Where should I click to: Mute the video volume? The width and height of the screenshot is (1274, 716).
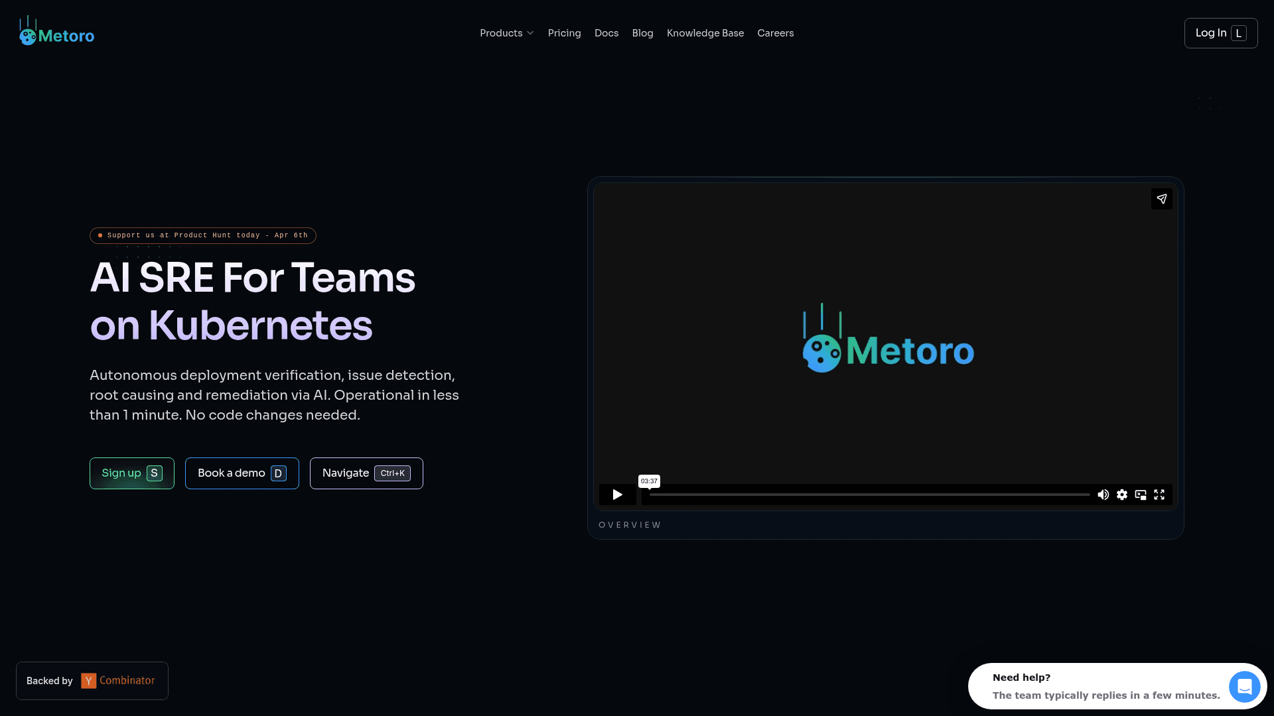1103,494
